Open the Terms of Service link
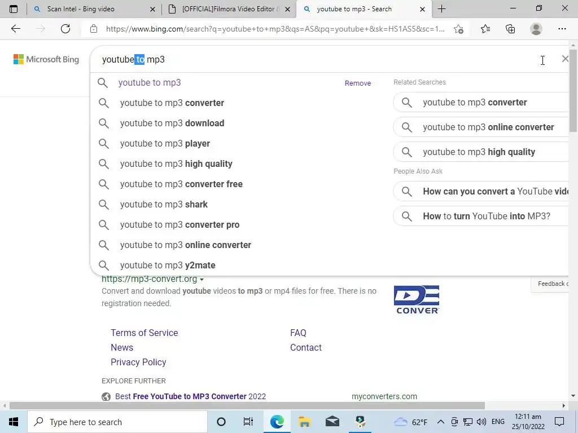 coord(144,333)
